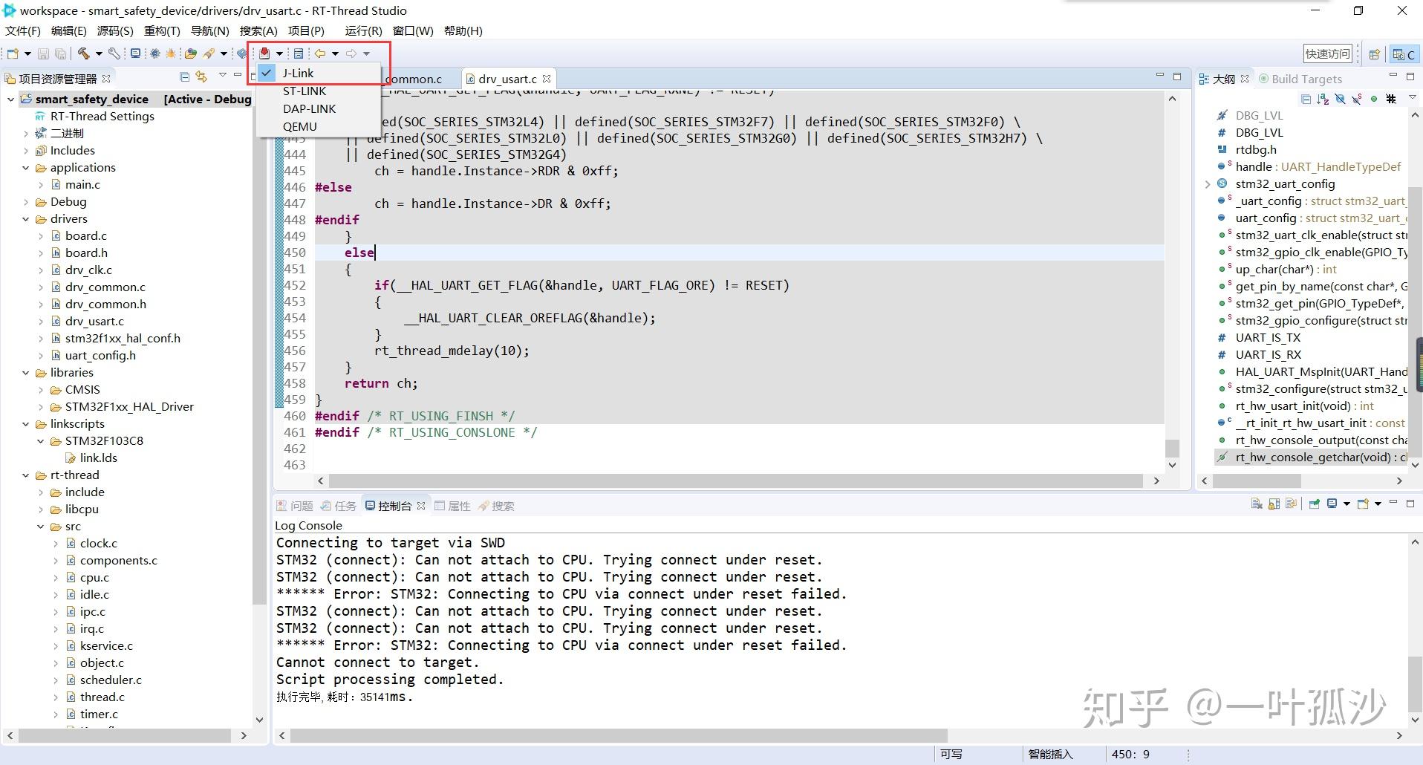Collapse the applications folder
Image resolution: width=1423 pixels, height=765 pixels.
coord(25,168)
